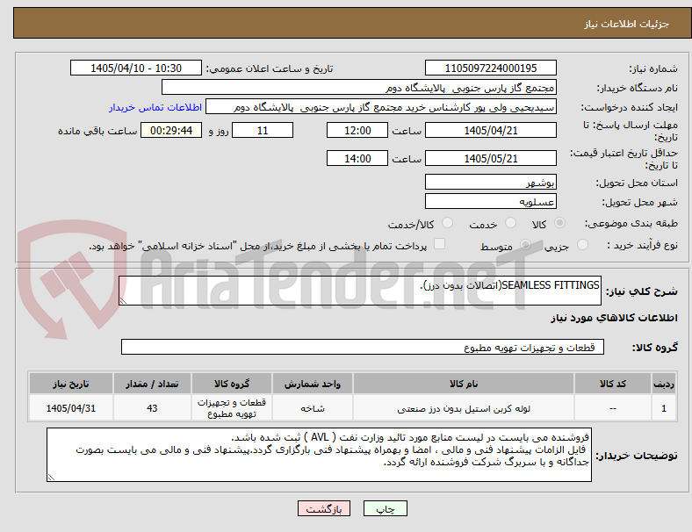Click the public announcement date field
The image size is (692, 532).
136,68
